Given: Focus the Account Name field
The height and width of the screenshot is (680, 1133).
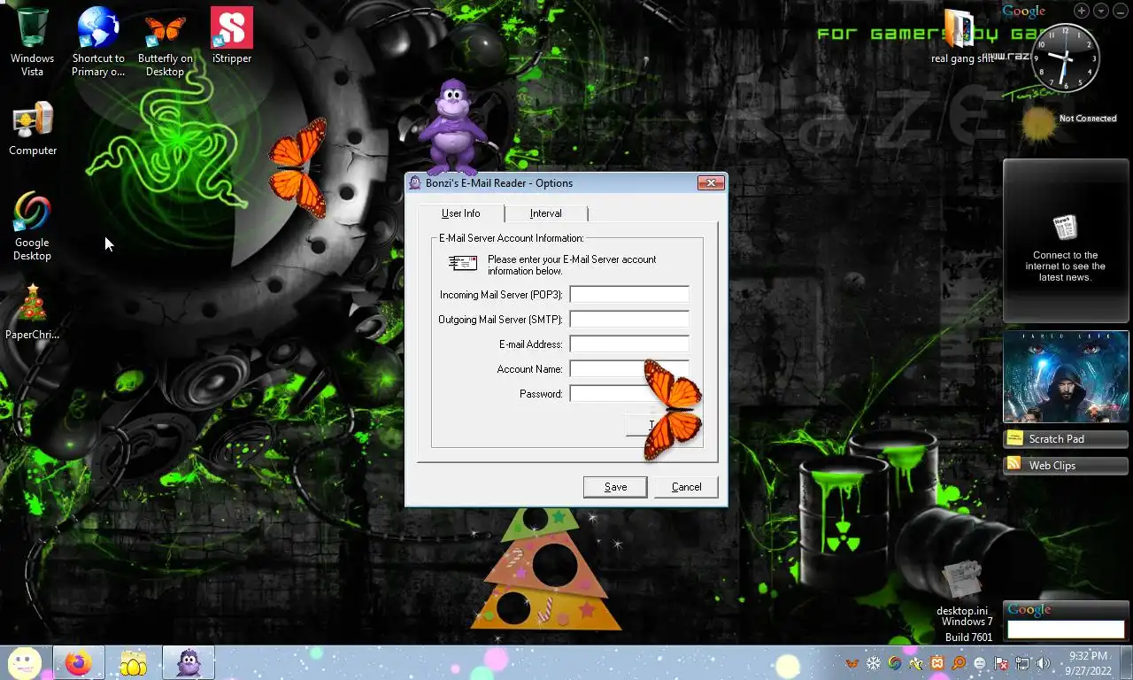Looking at the screenshot, I should tap(629, 369).
